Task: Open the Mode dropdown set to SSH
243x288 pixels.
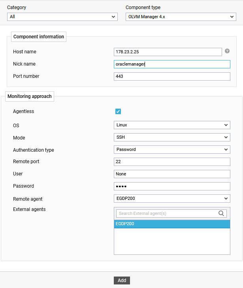Action: [172, 137]
